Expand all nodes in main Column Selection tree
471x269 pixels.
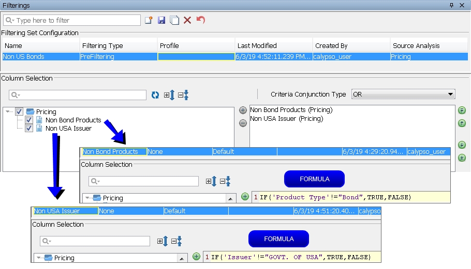point(169,95)
